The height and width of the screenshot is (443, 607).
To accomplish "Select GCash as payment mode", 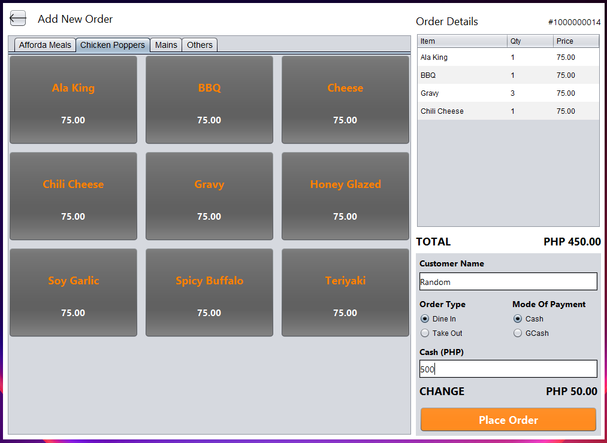I will (x=518, y=333).
